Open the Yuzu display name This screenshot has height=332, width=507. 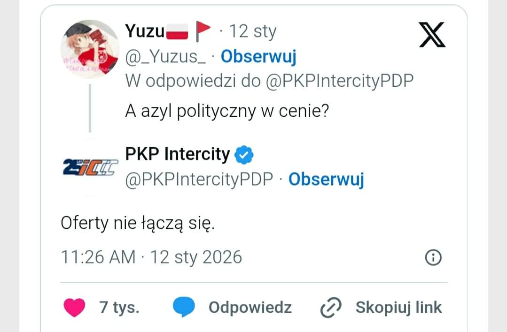tap(145, 31)
